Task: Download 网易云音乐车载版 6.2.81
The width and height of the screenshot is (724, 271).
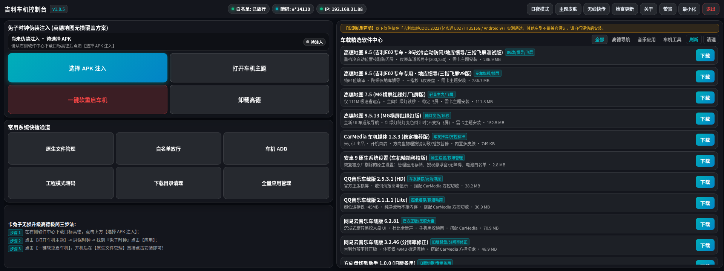Action: (705, 224)
